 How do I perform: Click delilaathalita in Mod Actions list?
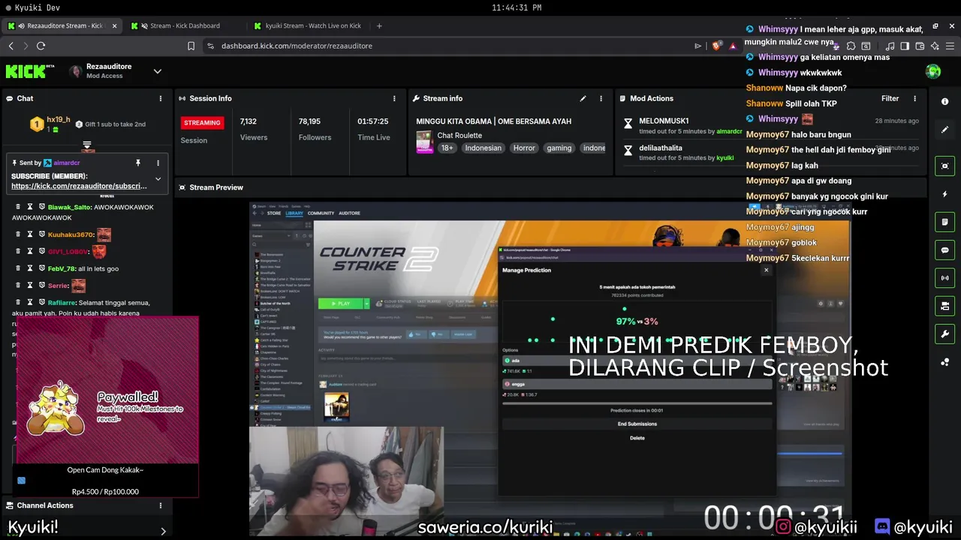(661, 148)
